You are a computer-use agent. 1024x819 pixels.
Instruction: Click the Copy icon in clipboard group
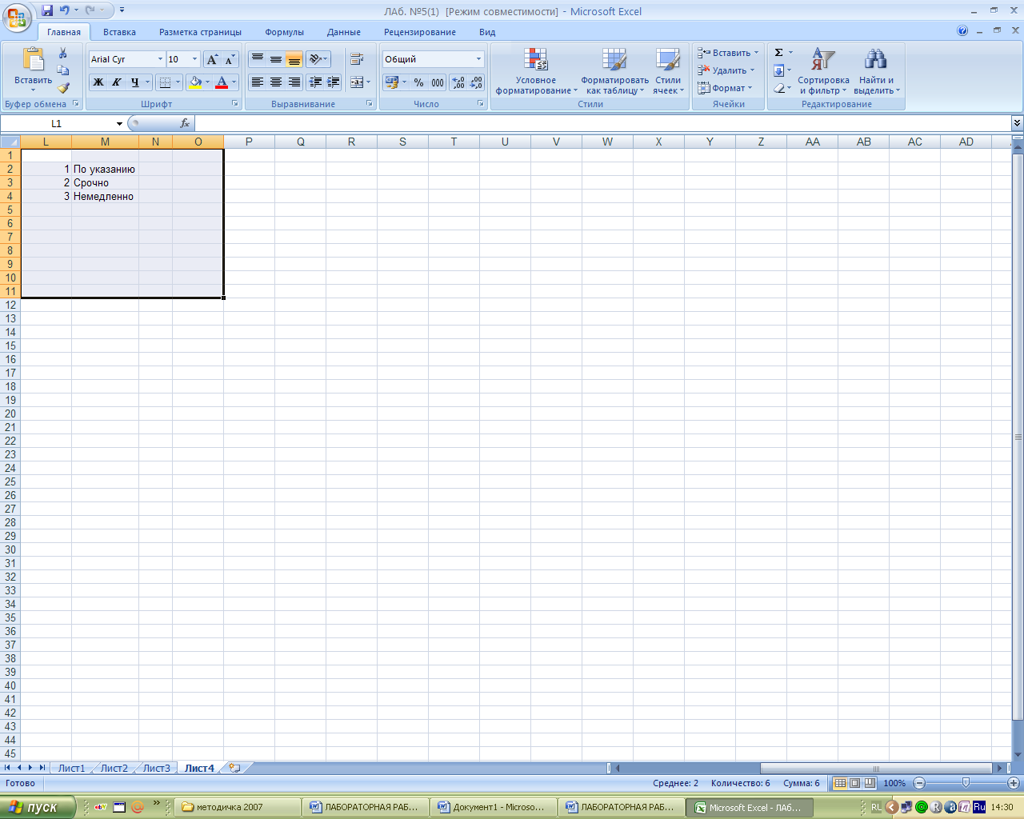coord(63,70)
